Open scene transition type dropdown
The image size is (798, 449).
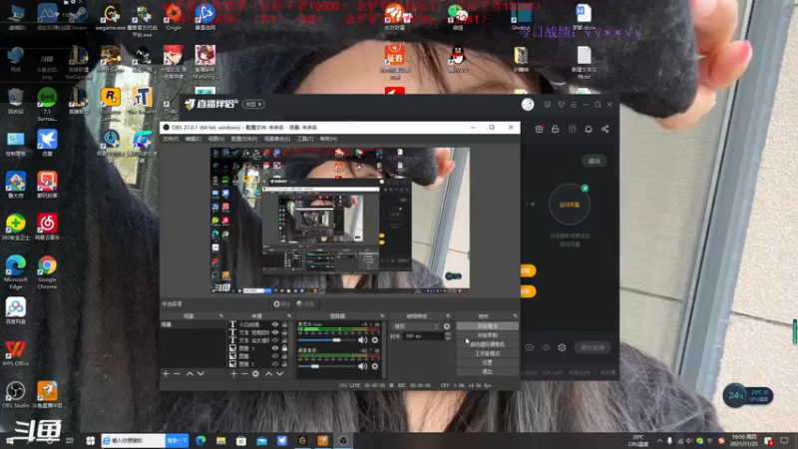[x=415, y=326]
